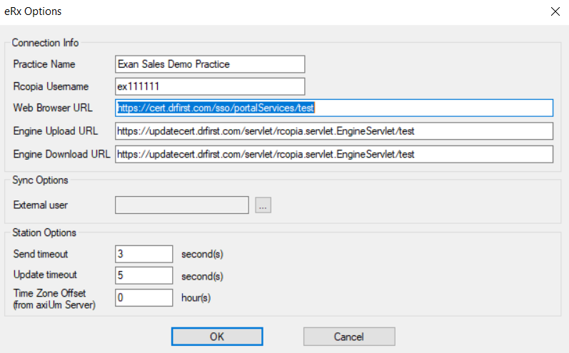The image size is (569, 353).
Task: Close the eRx Options dialog window
Action: (554, 11)
